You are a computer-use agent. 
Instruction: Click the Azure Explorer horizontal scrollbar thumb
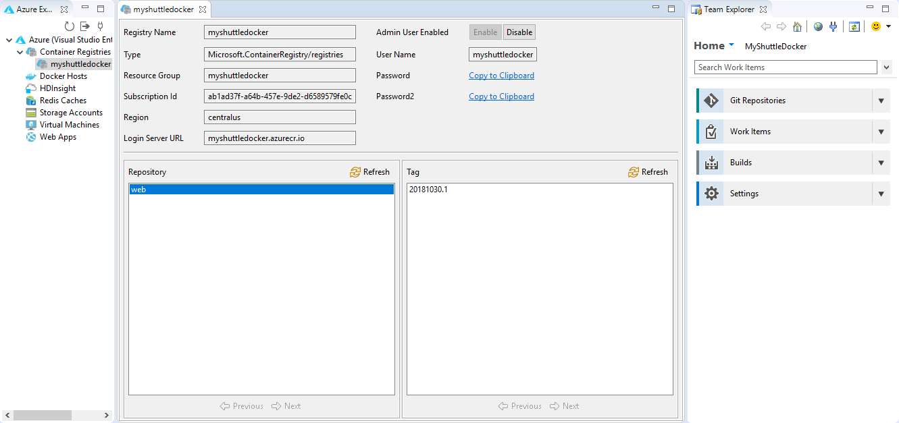coord(42,415)
